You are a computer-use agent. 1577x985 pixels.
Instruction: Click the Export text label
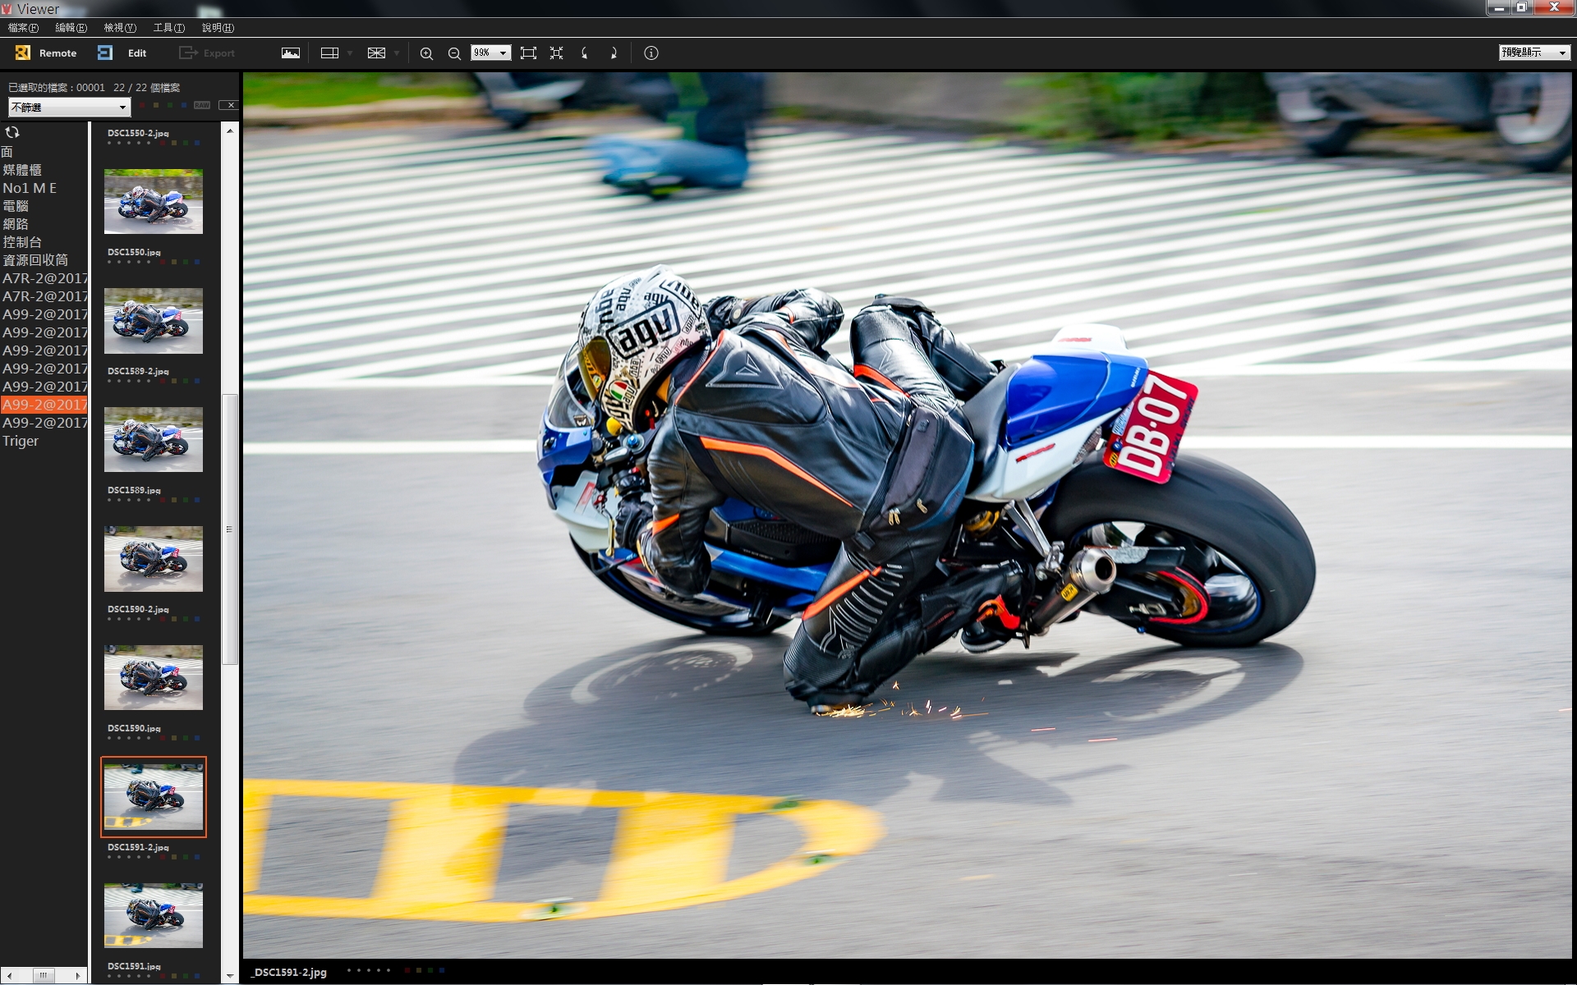[219, 53]
